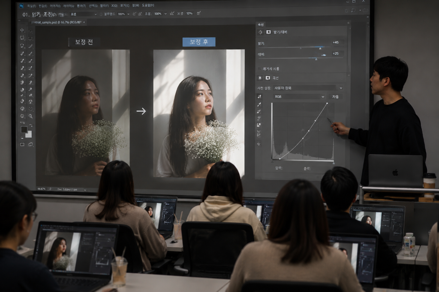Open the 표준 mode dropdown in options bar
The height and width of the screenshot is (292, 439).
tap(83, 14)
